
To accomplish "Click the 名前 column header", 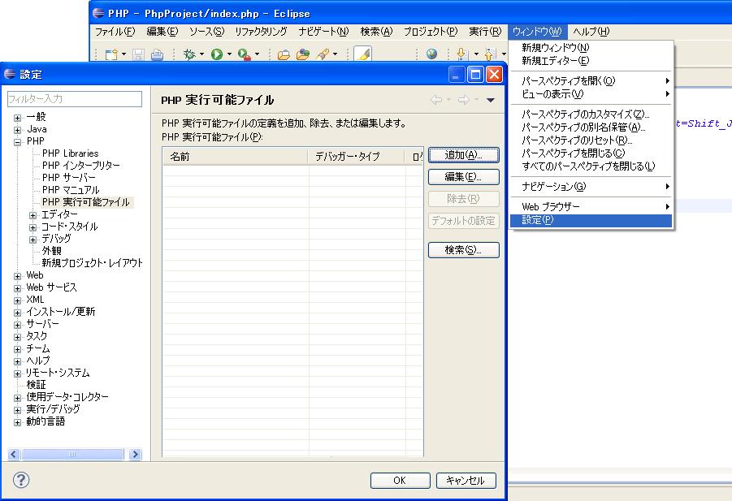I will point(236,157).
